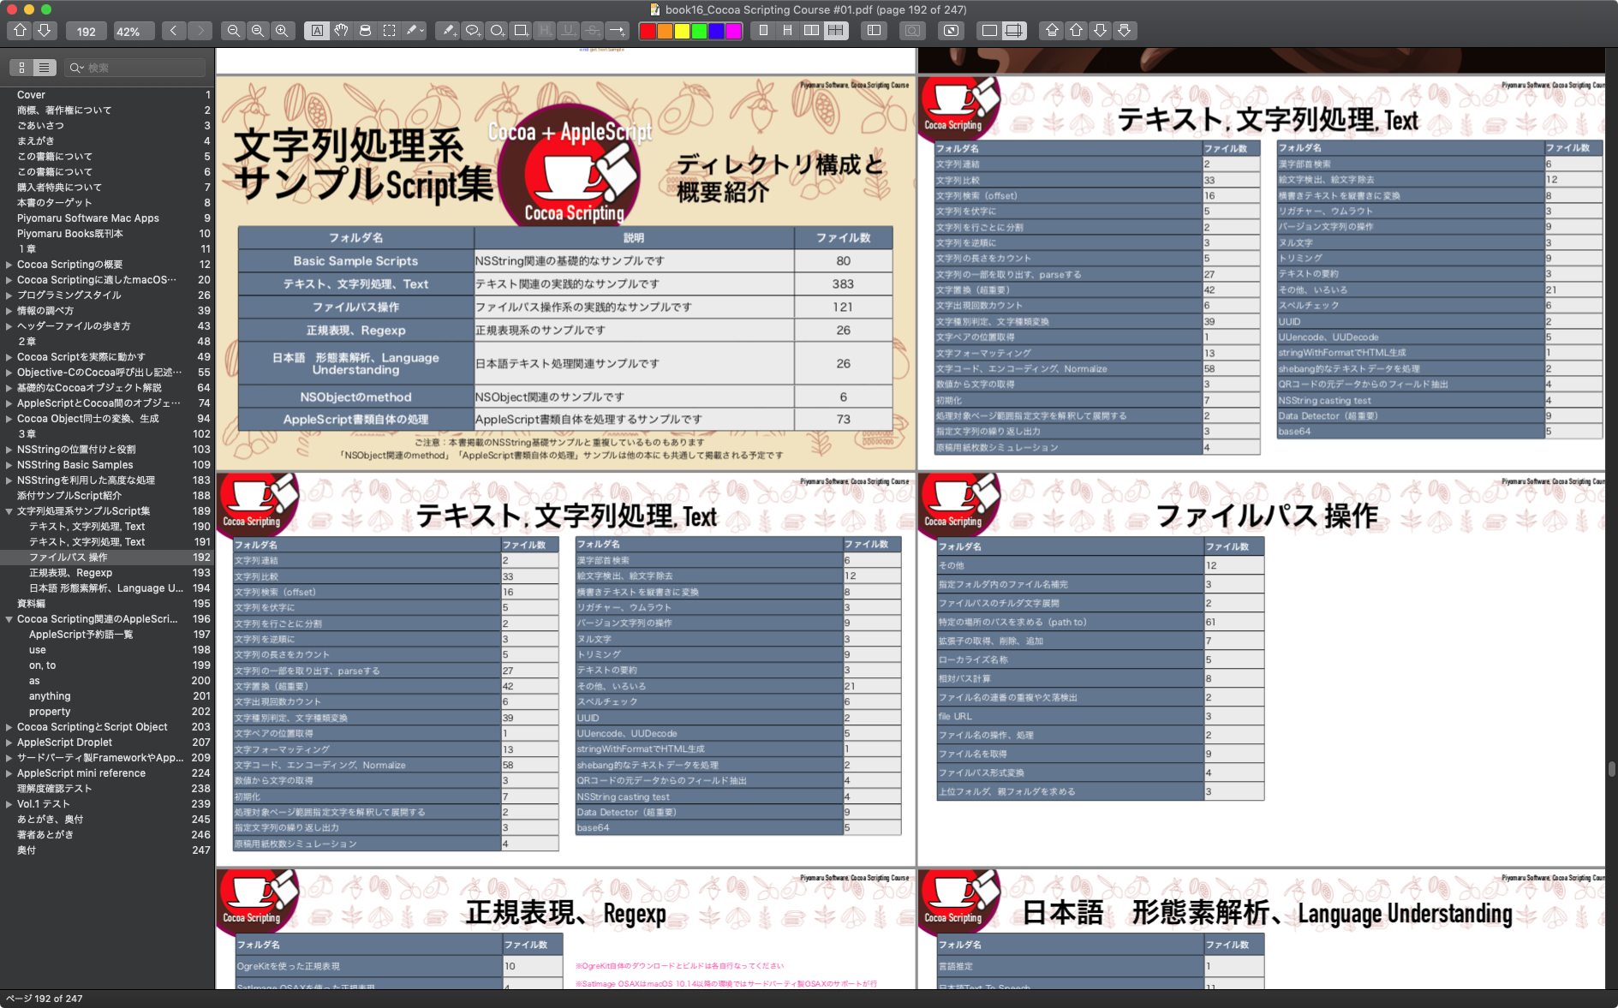Switch to single page display mode
Image resolution: width=1618 pixels, height=1008 pixels.
pyautogui.click(x=763, y=31)
